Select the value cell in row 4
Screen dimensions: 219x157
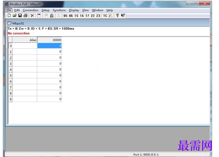click(50, 70)
